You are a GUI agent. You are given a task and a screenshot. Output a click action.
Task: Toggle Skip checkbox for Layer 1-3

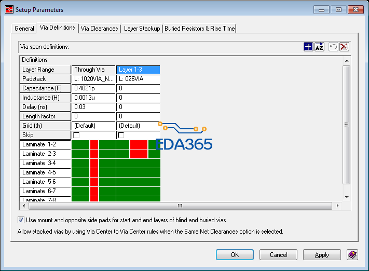pos(121,135)
